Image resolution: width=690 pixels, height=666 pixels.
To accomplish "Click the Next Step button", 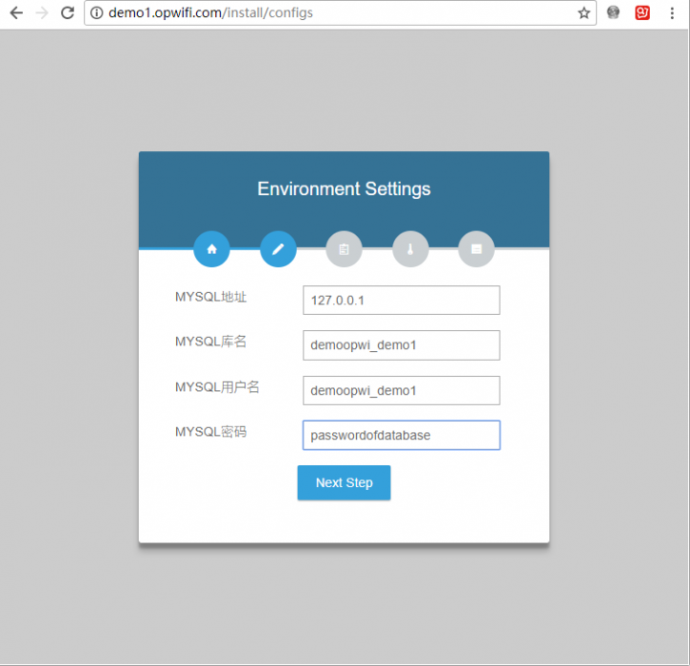I will pyautogui.click(x=345, y=482).
